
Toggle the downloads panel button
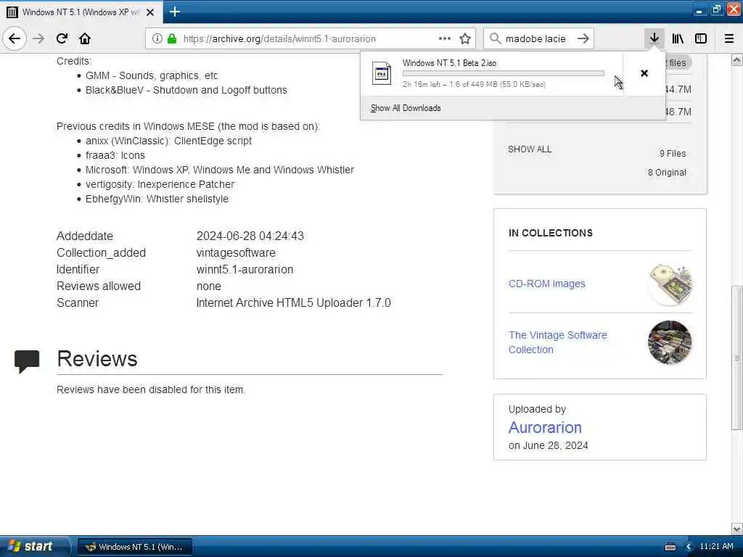[x=654, y=38]
